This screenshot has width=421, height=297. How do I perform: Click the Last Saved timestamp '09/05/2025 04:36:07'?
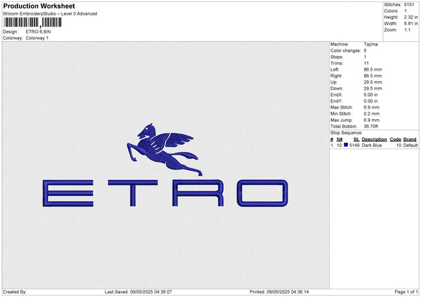point(151,292)
